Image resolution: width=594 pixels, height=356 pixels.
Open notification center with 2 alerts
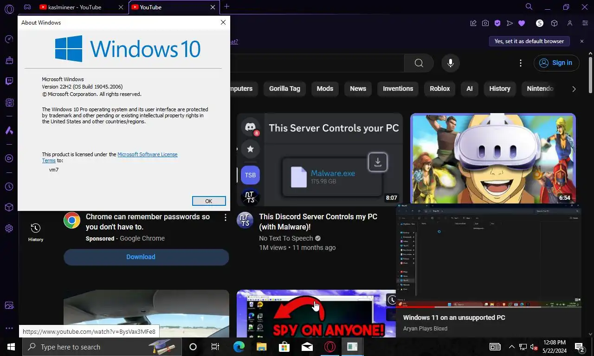(x=579, y=347)
